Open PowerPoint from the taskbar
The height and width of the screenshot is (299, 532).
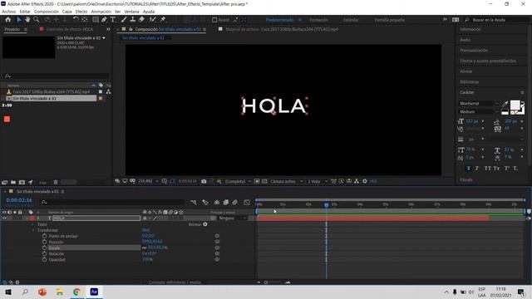[x=42, y=292]
